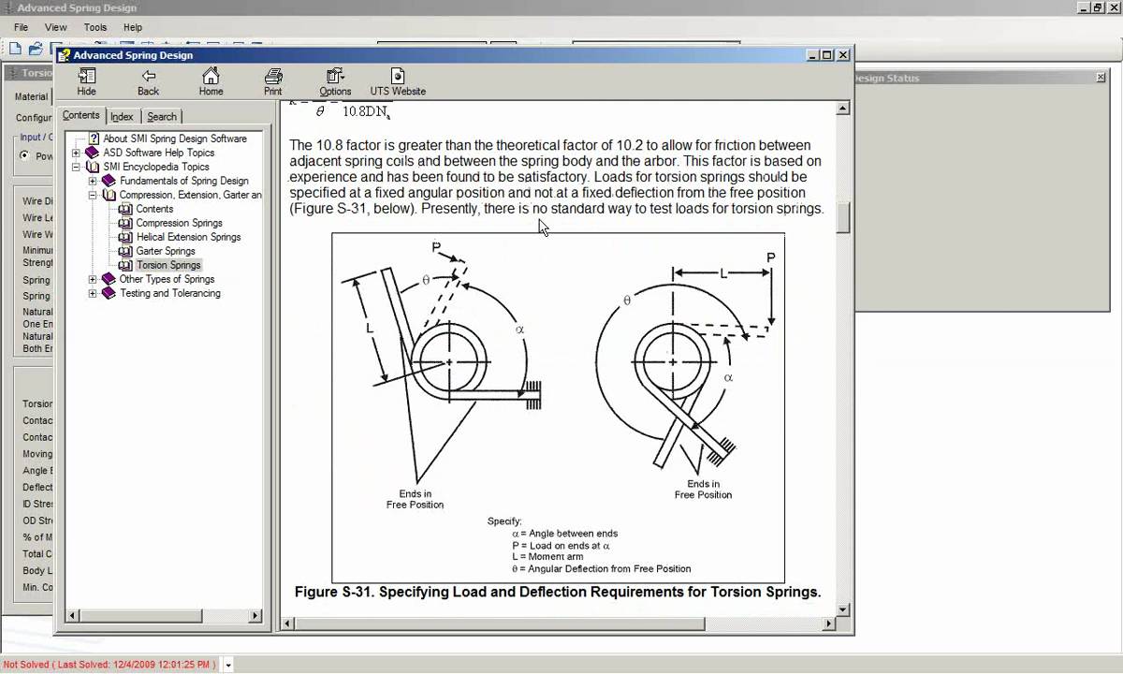The width and height of the screenshot is (1123, 674).
Task: Expand Testing and Tolerancing node
Action: 93,293
